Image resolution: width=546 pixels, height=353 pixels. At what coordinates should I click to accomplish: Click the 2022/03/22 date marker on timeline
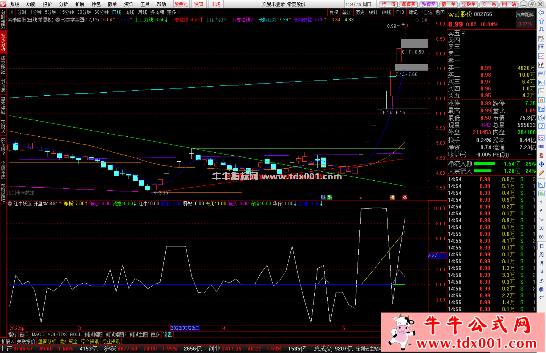(185, 328)
